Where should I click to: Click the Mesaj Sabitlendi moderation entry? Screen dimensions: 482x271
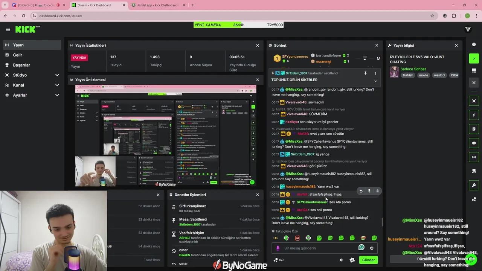point(215,222)
